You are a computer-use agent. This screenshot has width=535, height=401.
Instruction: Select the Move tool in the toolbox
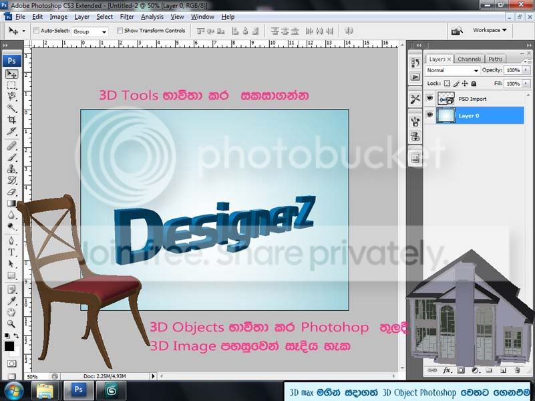click(11, 74)
